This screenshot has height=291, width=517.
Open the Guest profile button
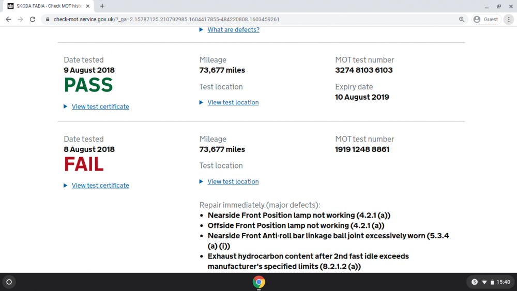[x=486, y=20]
